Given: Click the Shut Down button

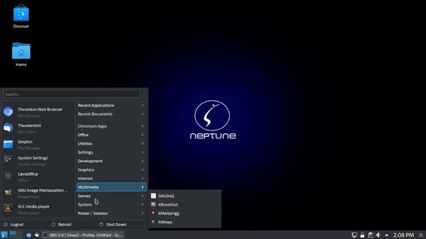Looking at the screenshot, I should click(113, 224).
